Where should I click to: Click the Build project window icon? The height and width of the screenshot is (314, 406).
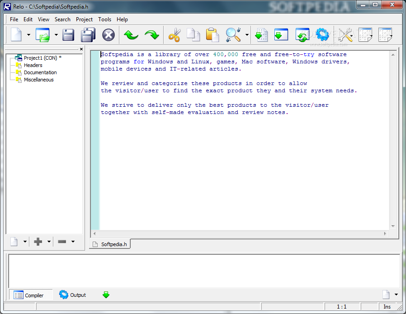[x=281, y=35]
